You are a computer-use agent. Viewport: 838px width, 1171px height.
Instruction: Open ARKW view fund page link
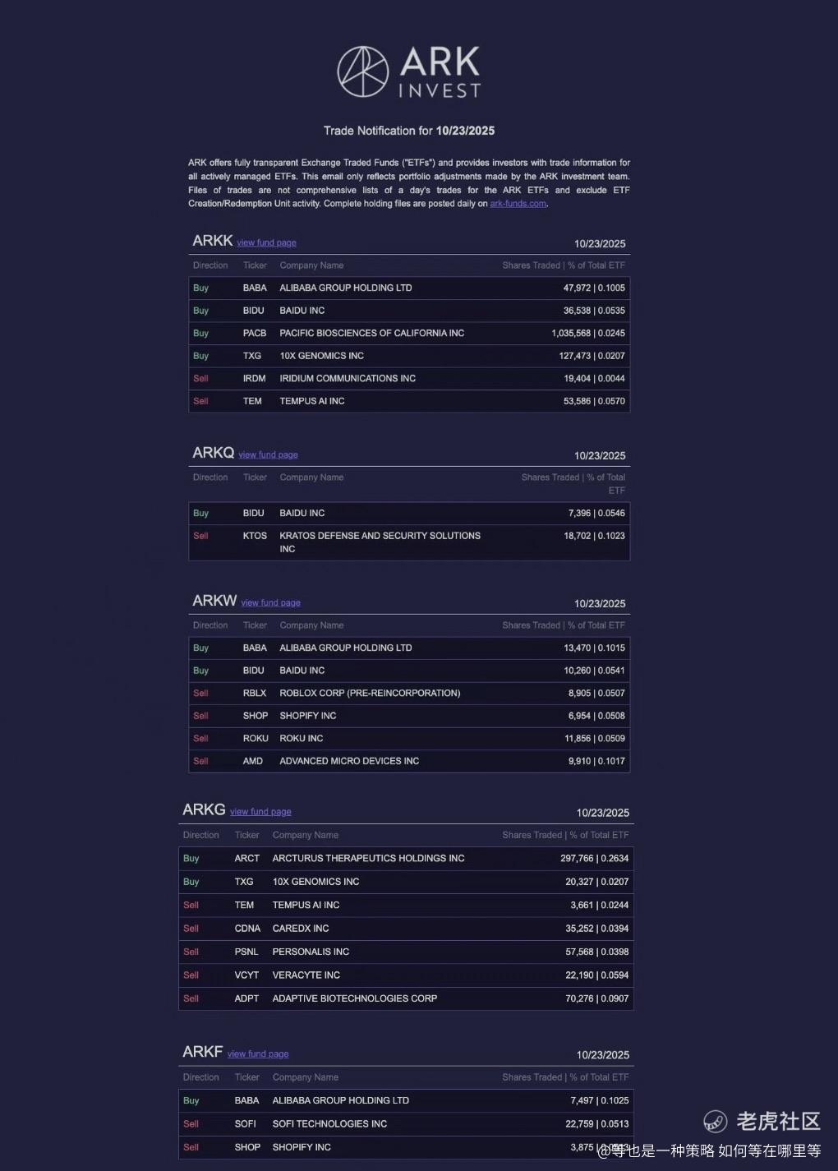(x=270, y=603)
